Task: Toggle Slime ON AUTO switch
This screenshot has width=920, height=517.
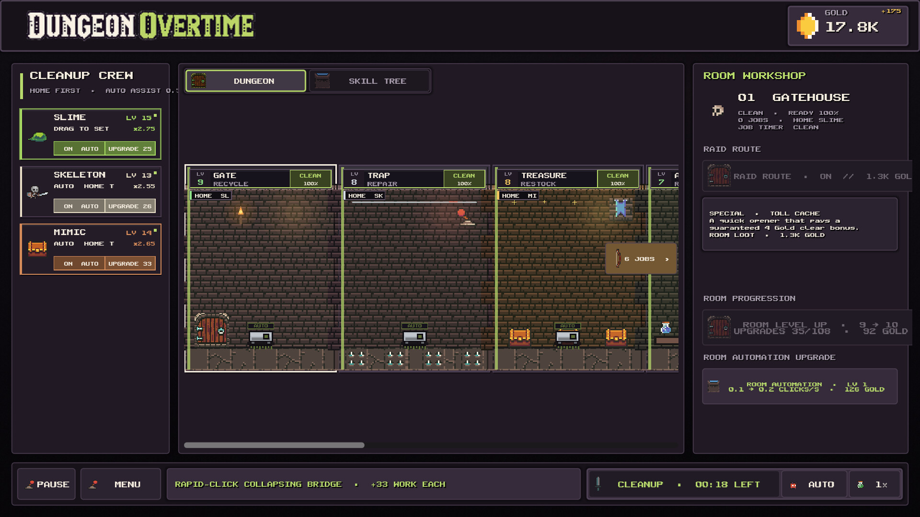Action: tap(79, 149)
